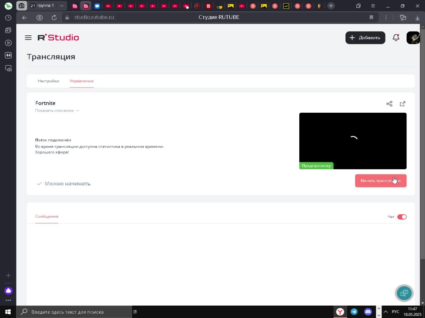Expand Показать описание under Fortnite

point(57,111)
